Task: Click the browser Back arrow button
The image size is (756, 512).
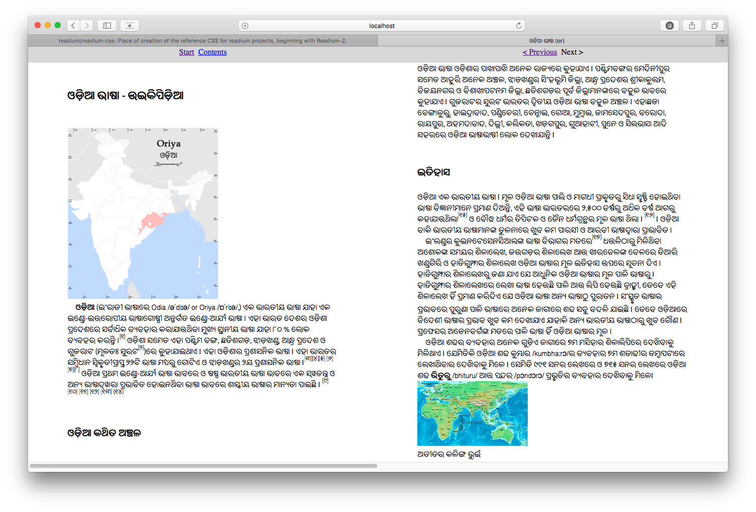Action: (x=73, y=26)
